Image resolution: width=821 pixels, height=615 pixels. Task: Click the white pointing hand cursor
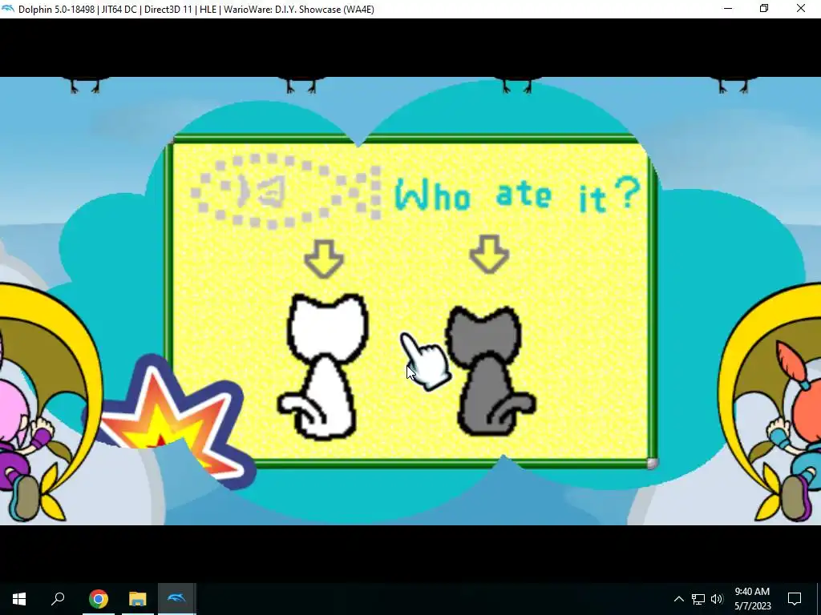click(425, 361)
